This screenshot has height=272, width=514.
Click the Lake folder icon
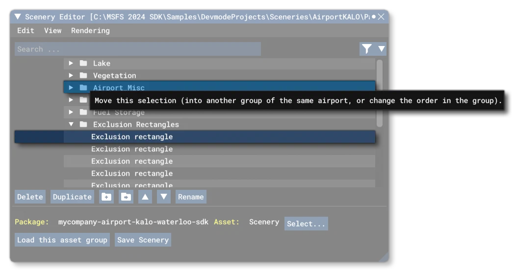(83, 63)
